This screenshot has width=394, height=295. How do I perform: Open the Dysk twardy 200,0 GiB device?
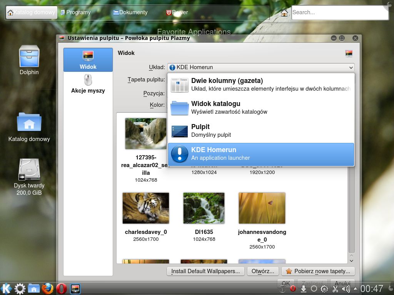click(29, 177)
